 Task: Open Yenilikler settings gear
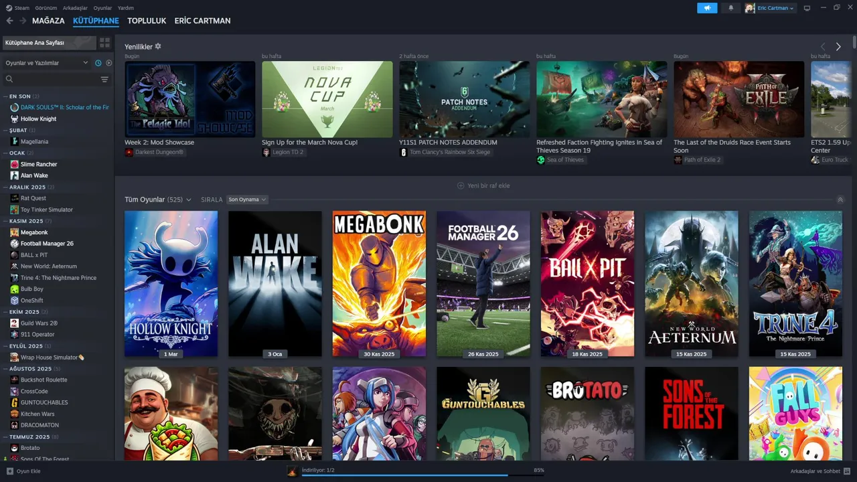[x=158, y=46]
